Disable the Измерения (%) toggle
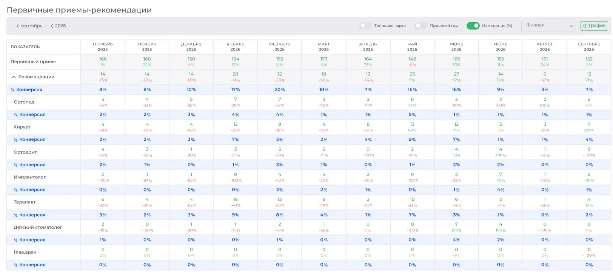 [x=473, y=26]
